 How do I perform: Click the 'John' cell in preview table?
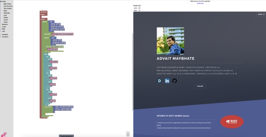(x=135, y=8)
